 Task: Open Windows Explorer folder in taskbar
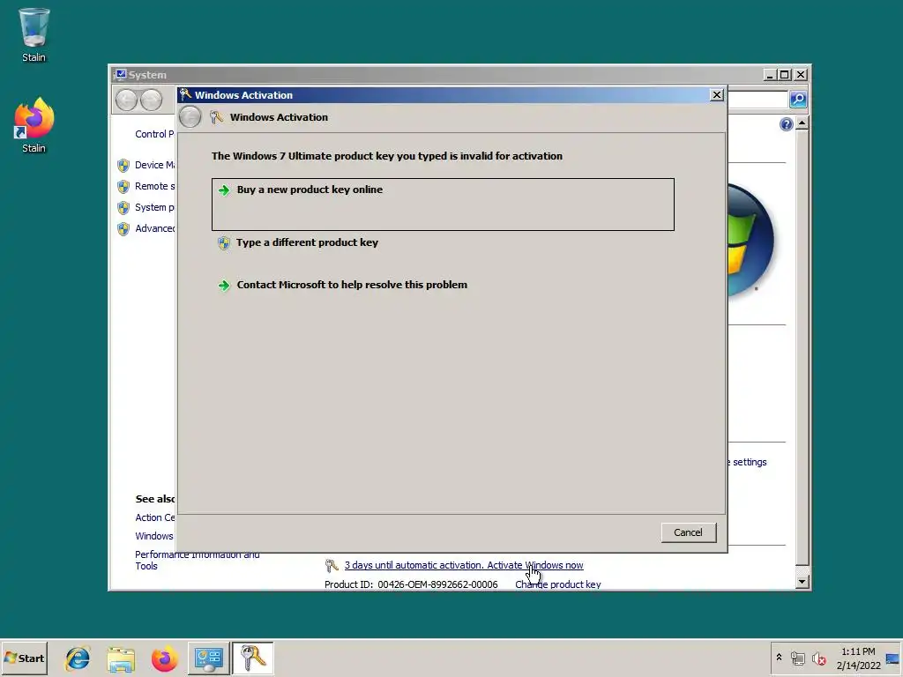point(121,658)
